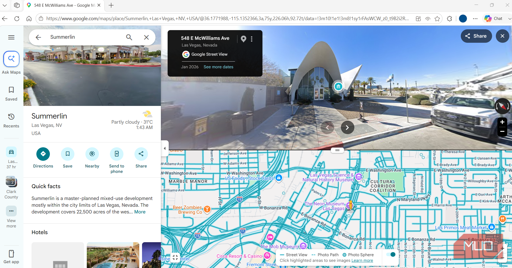Clear the Summerlin search box
The image size is (512, 268).
pos(146,37)
